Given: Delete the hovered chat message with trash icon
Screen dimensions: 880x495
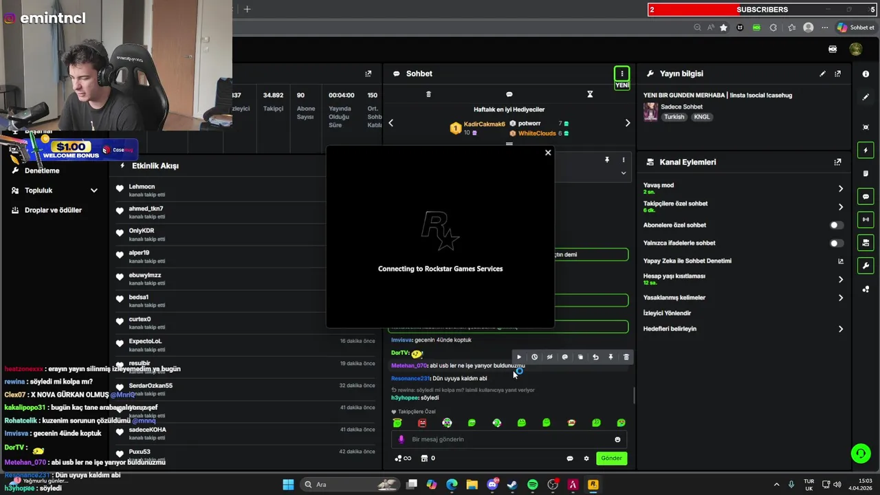Looking at the screenshot, I should pos(626,357).
